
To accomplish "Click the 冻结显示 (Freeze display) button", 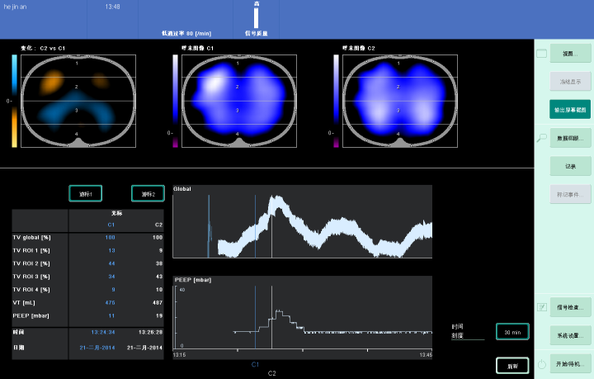I will tap(570, 82).
